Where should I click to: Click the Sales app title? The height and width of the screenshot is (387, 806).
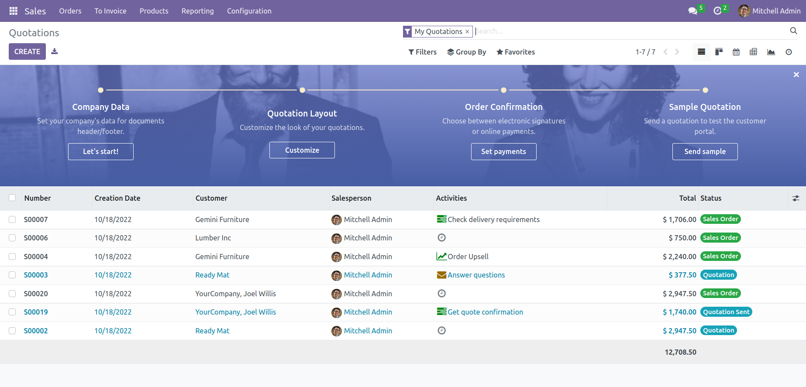point(35,11)
